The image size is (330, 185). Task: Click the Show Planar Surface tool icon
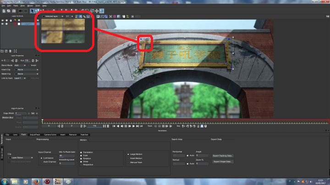92,11
